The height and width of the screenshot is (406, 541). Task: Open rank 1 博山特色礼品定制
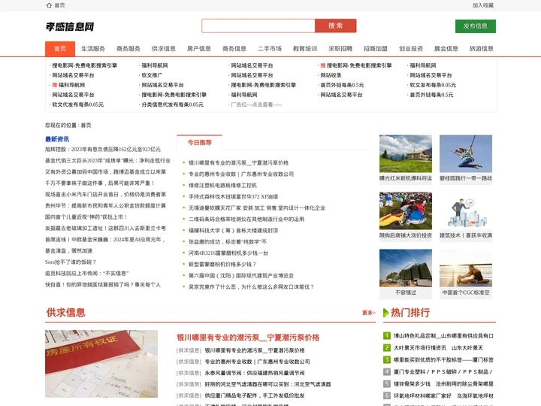[444, 336]
